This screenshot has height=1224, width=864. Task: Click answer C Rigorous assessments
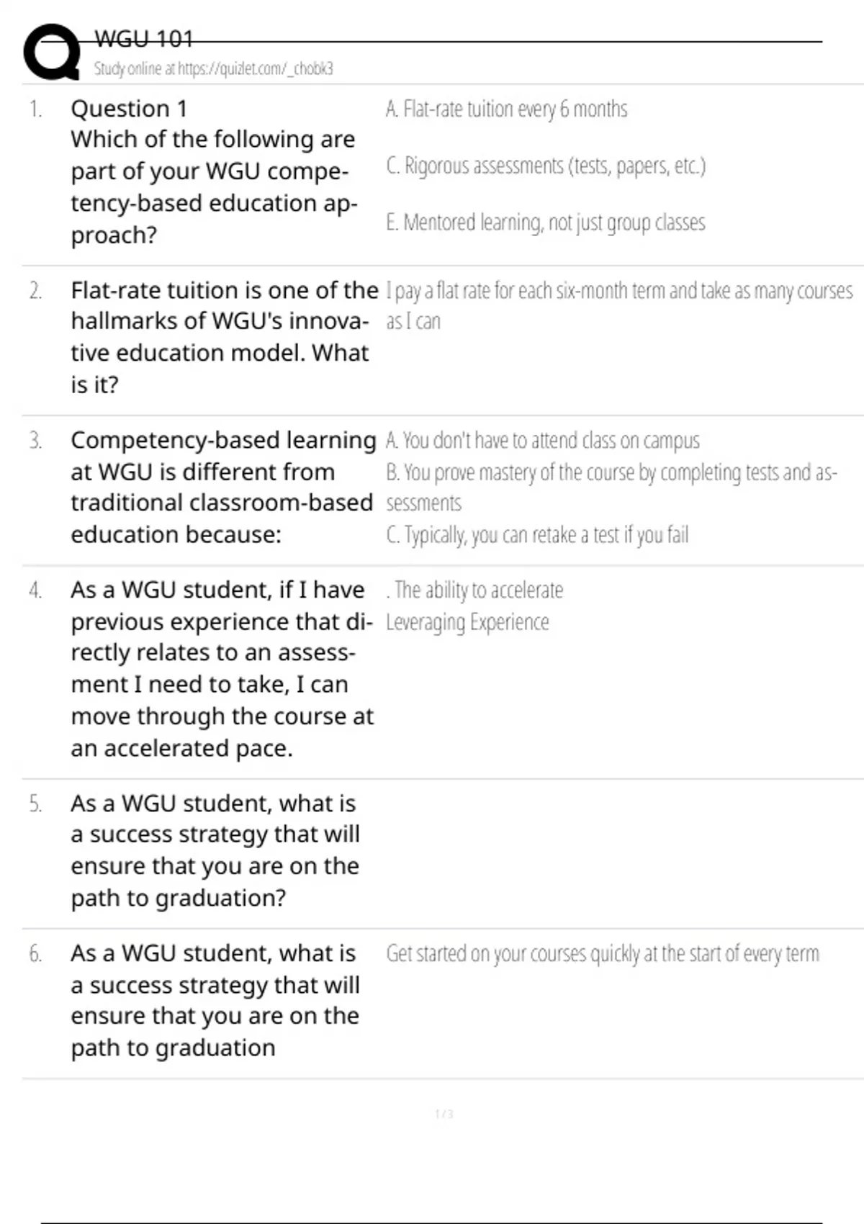click(x=546, y=166)
